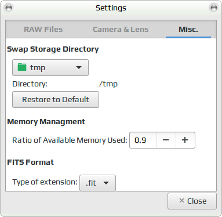The height and width of the screenshot is (217, 222).
Task: Close the Settings dialog
Action: (x=192, y=201)
